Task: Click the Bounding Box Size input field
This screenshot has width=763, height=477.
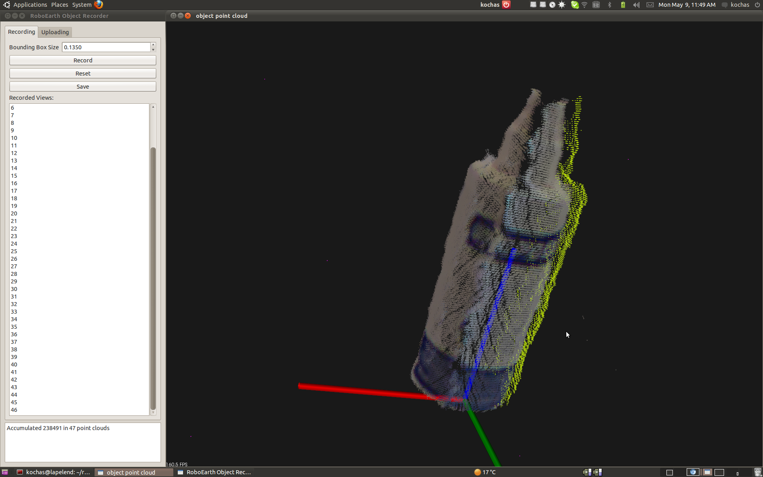Action: 106,47
